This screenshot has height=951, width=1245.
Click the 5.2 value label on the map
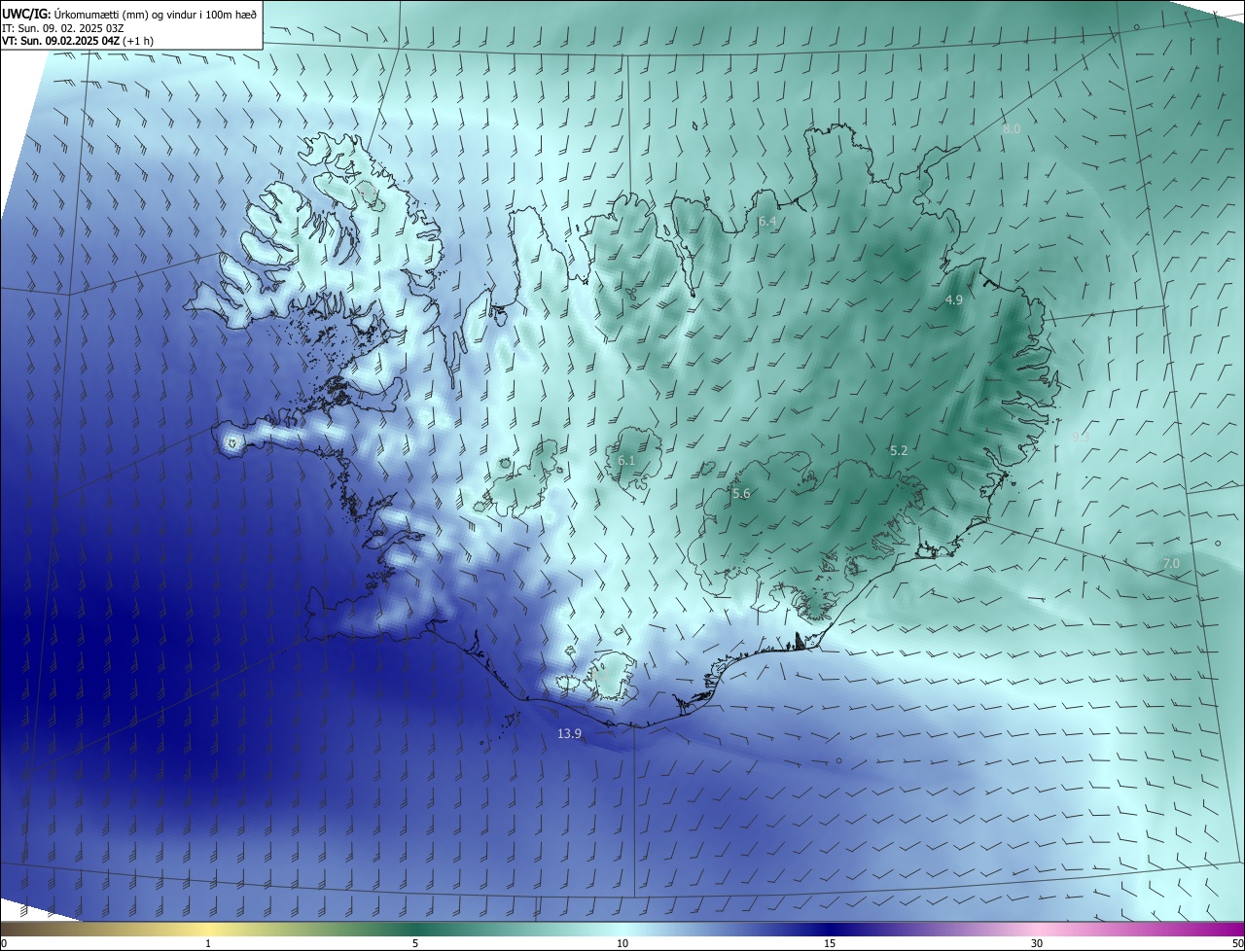(899, 451)
